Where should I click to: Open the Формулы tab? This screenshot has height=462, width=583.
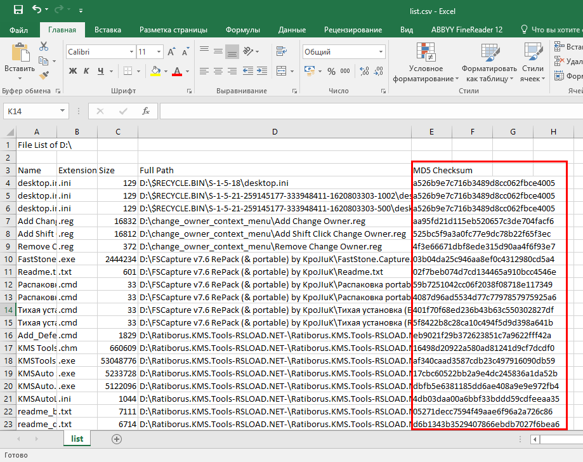[x=242, y=30]
